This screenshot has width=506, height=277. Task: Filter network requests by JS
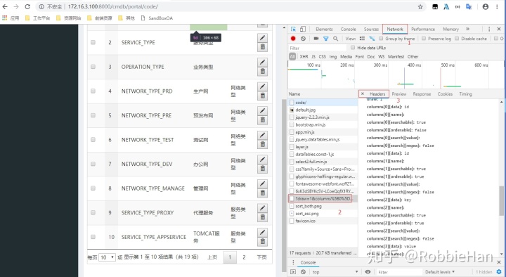pos(313,56)
